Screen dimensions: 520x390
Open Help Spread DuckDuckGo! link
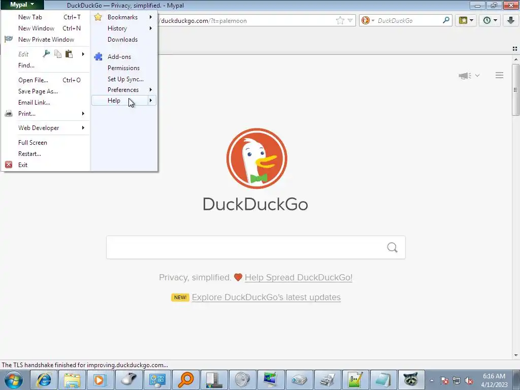[x=299, y=278]
